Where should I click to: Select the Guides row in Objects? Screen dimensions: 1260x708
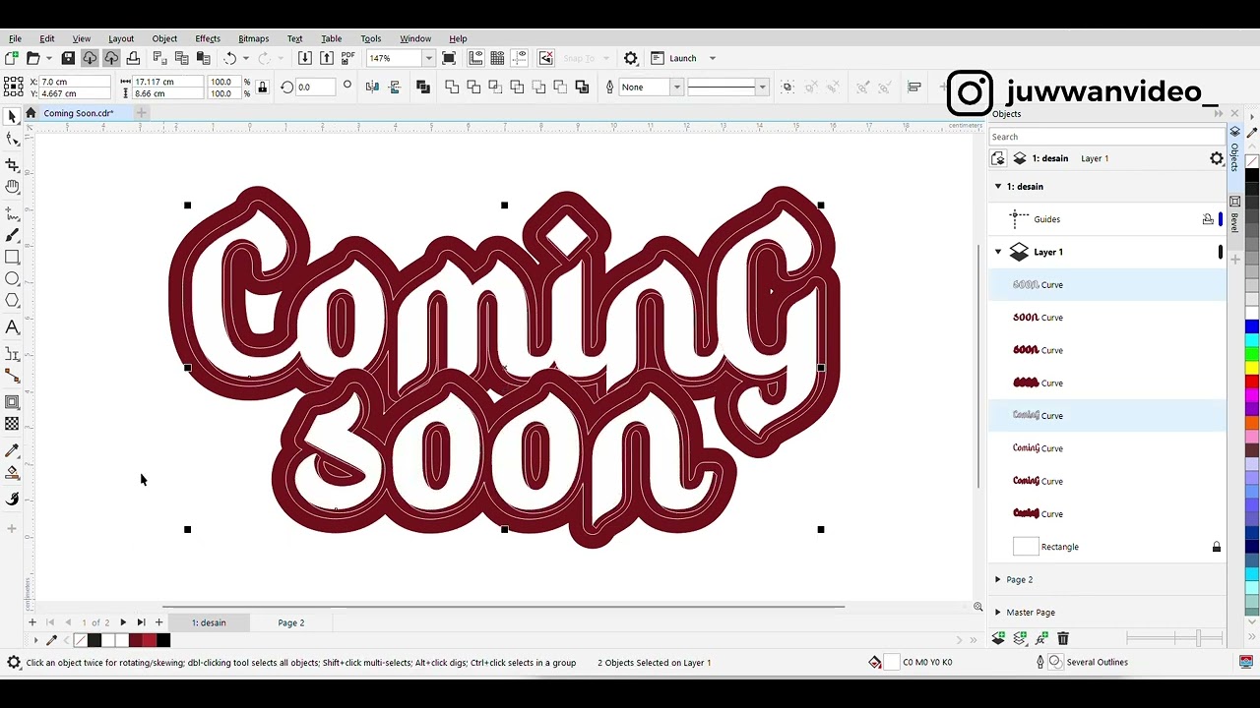(1107, 219)
